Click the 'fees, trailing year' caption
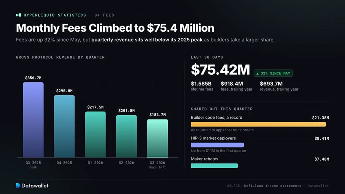 coord(237,89)
